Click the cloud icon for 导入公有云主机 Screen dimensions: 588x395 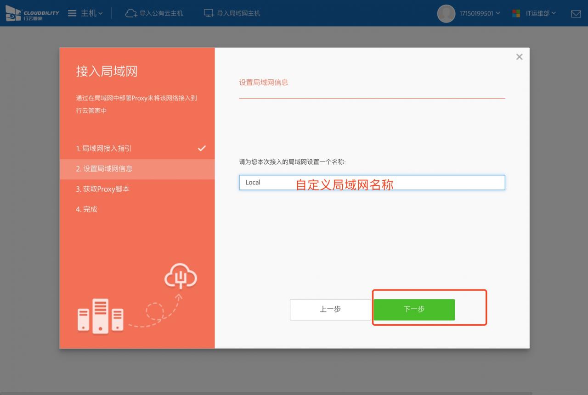click(131, 13)
